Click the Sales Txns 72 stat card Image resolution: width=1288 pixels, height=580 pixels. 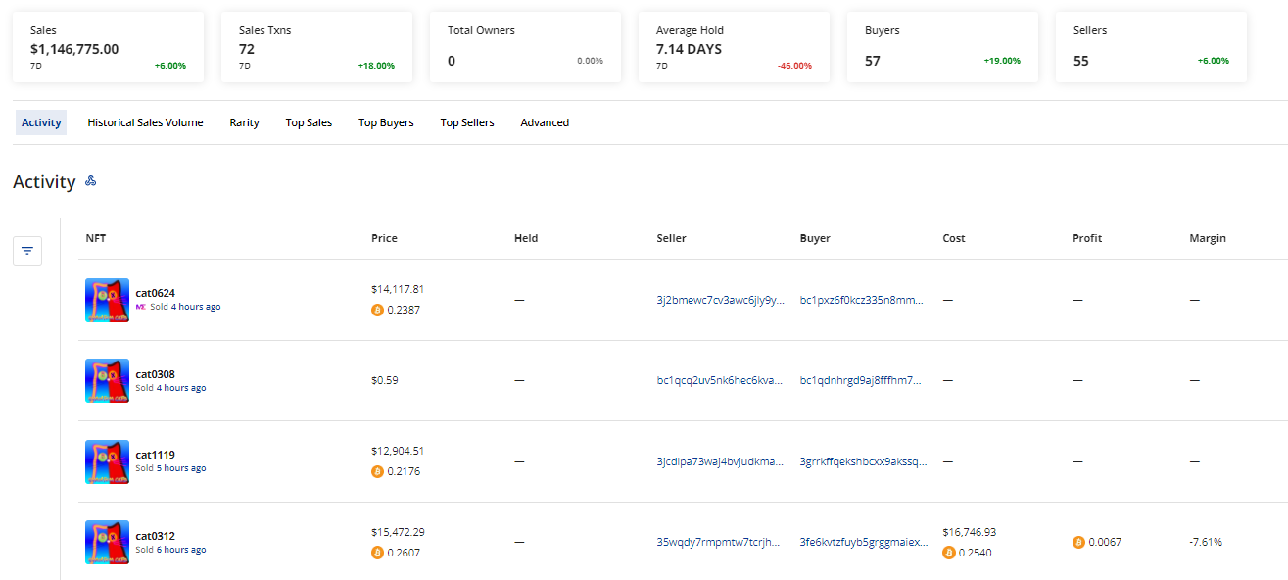(316, 47)
